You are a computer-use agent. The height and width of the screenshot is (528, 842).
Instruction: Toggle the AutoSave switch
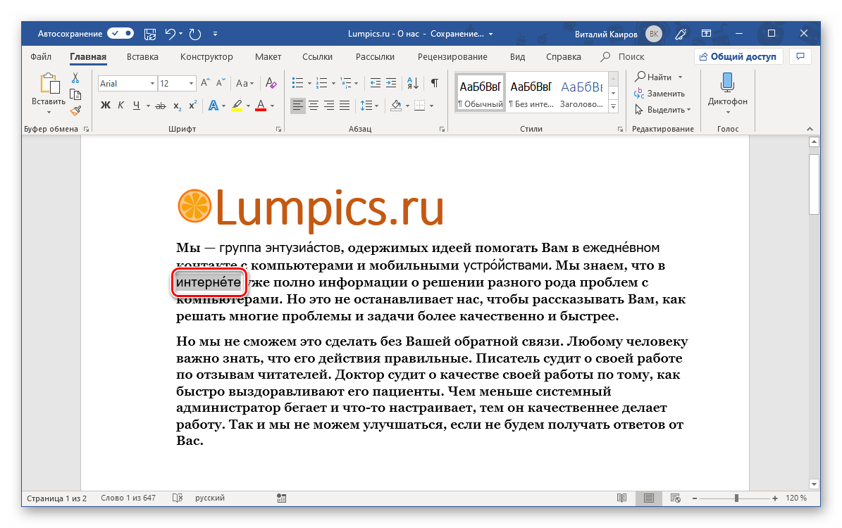pyautogui.click(x=120, y=33)
